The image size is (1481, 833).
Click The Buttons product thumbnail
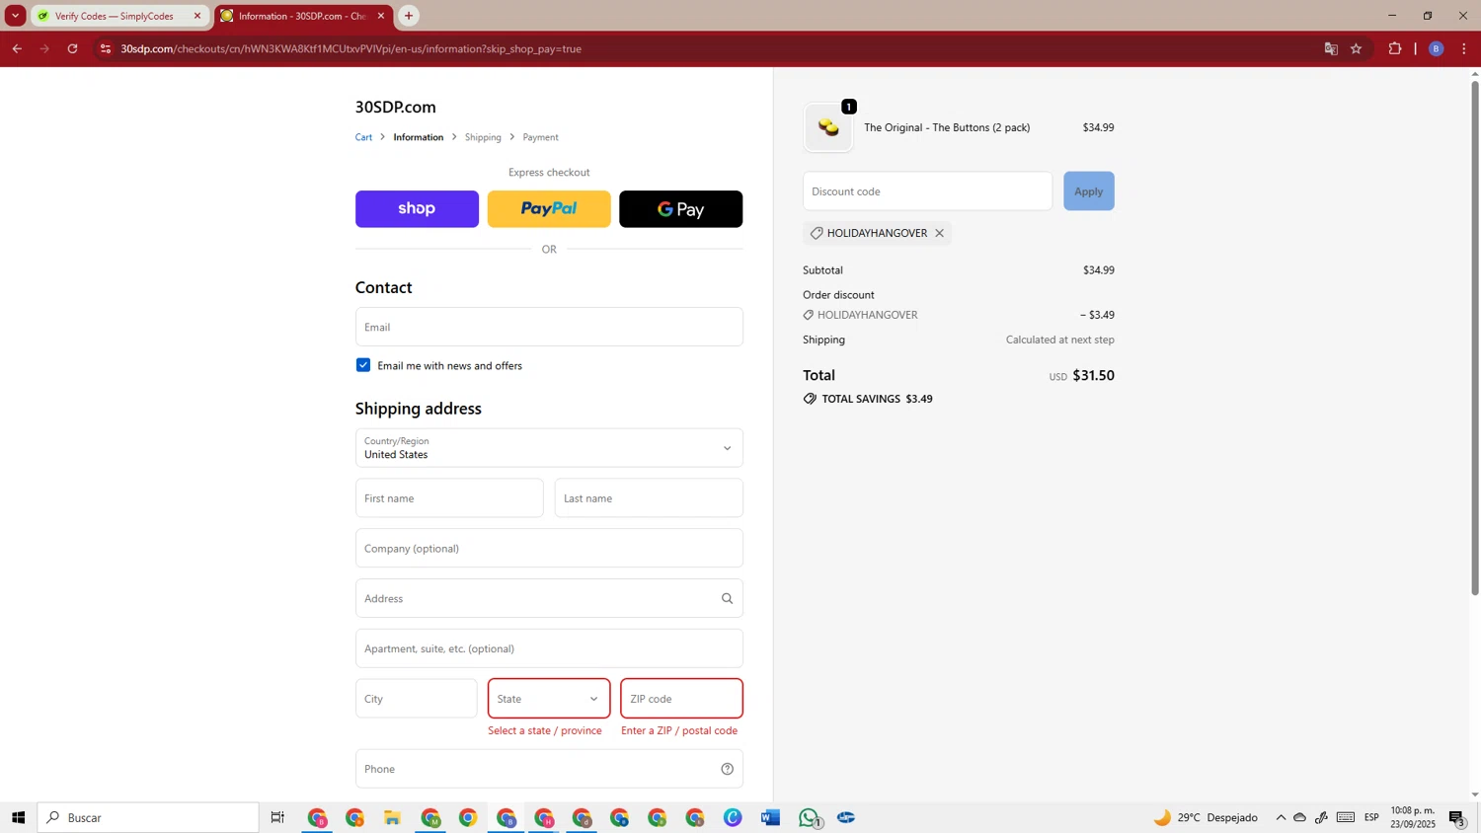pyautogui.click(x=828, y=127)
